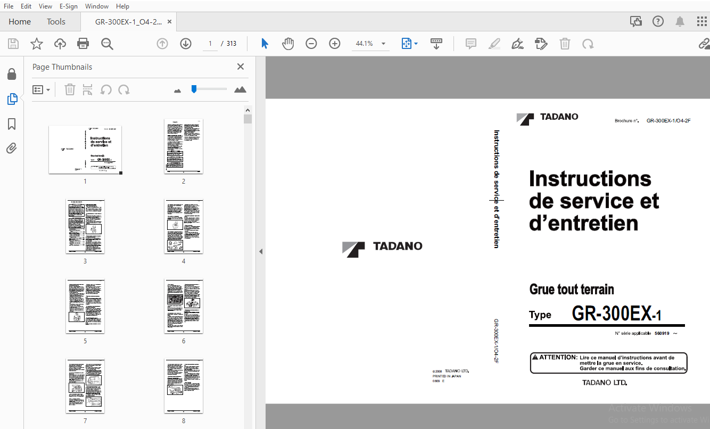Bookmark file with star icon
The width and height of the screenshot is (710, 429).
coord(37,44)
